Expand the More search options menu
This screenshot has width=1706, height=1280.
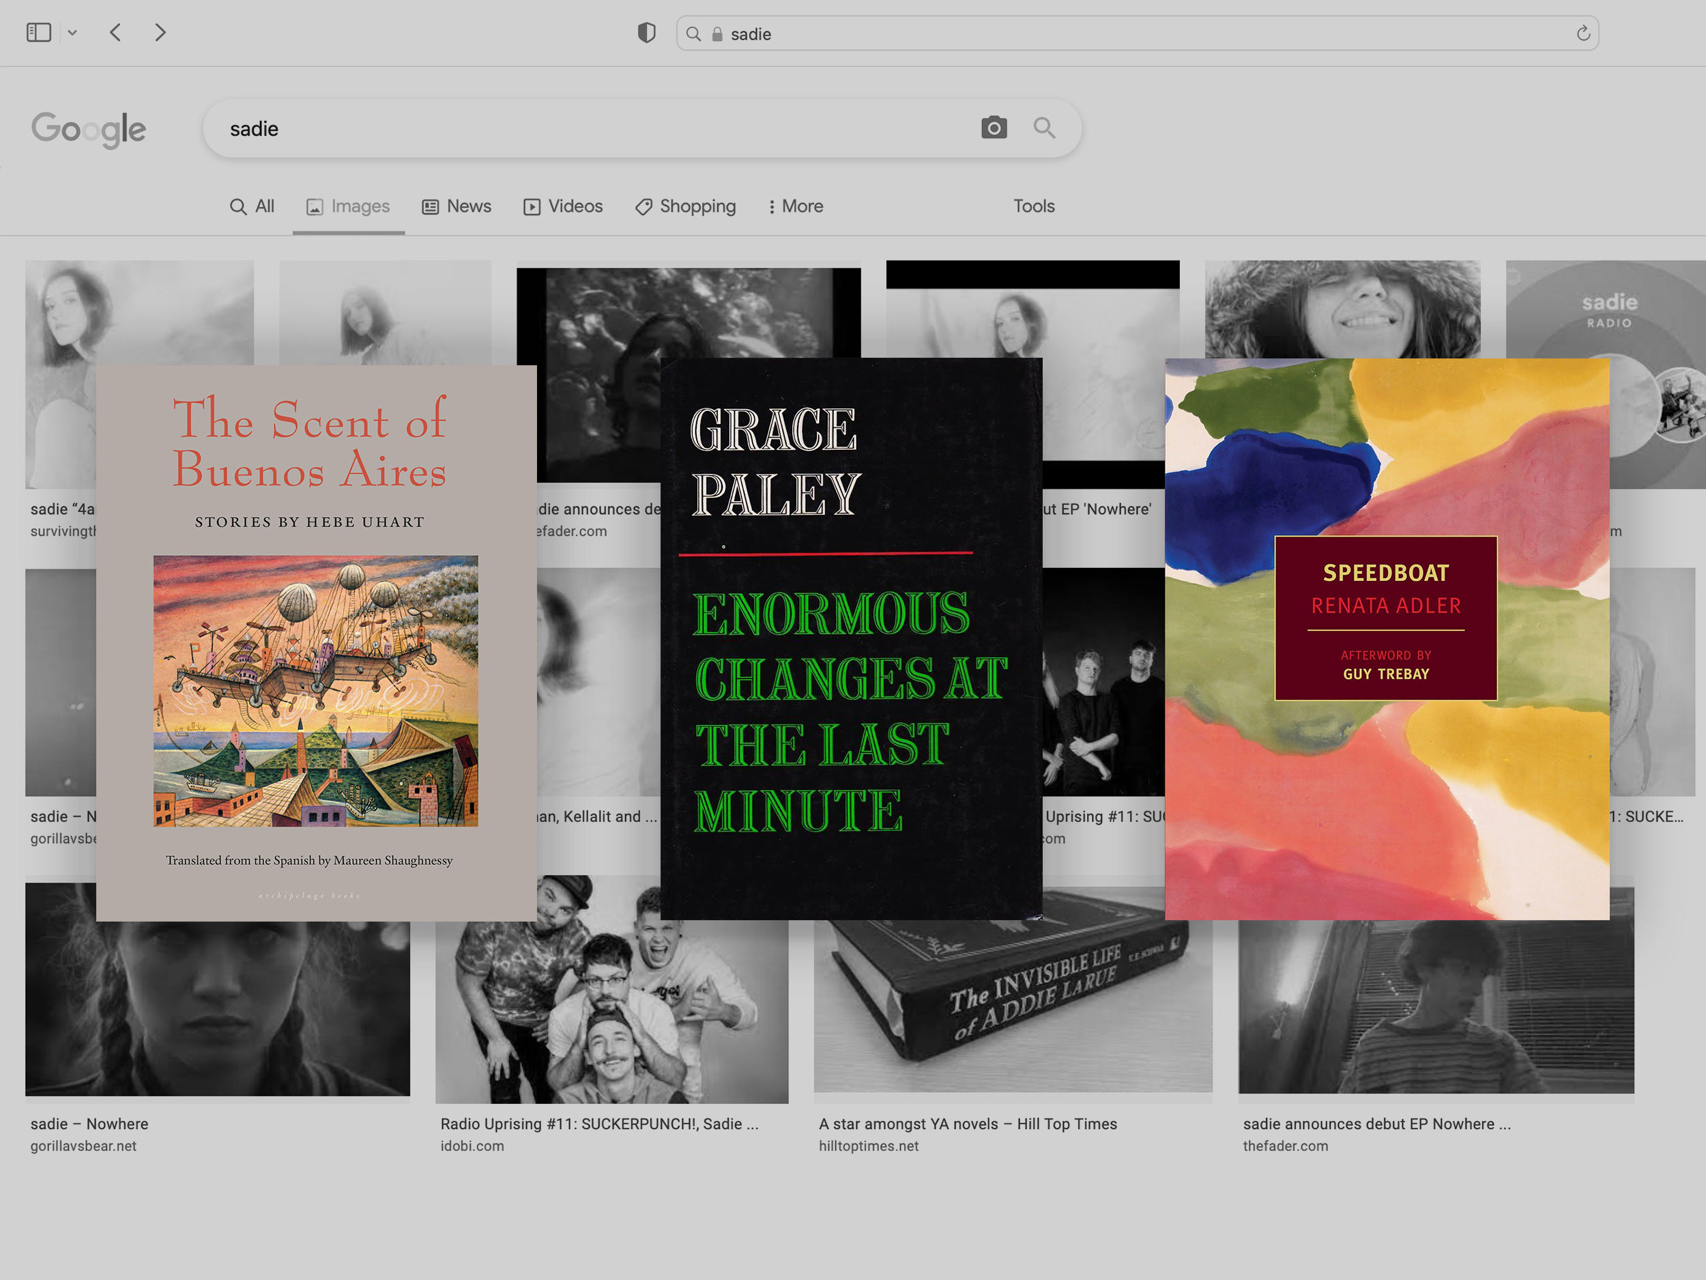(795, 206)
